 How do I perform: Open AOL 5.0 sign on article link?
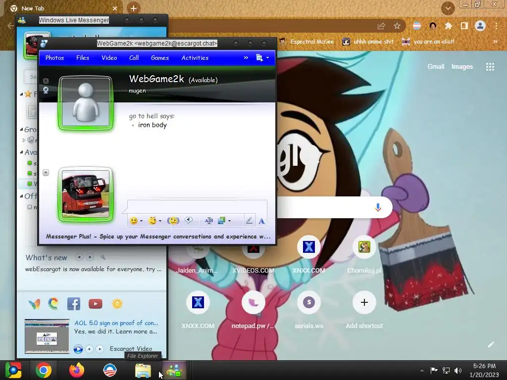pyautogui.click(x=116, y=323)
